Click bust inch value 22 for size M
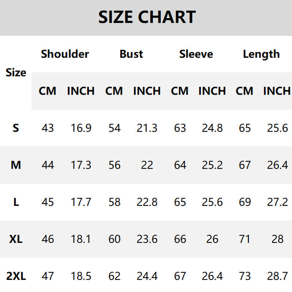292x292 pixels. click(147, 165)
